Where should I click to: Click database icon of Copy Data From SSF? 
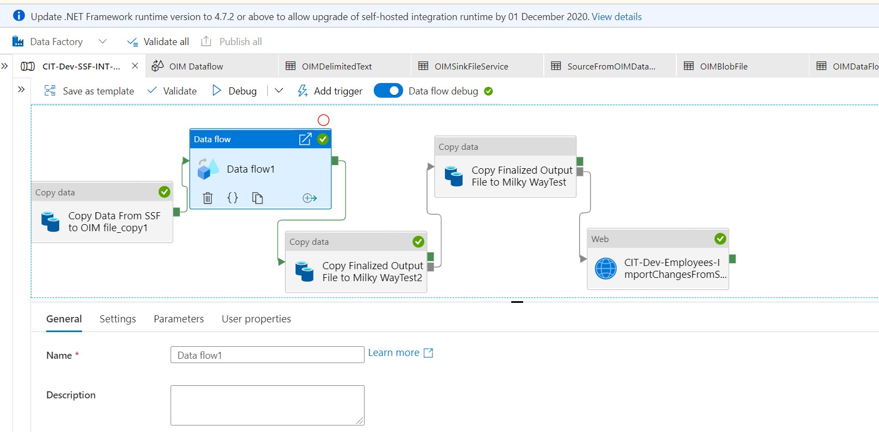pos(51,221)
